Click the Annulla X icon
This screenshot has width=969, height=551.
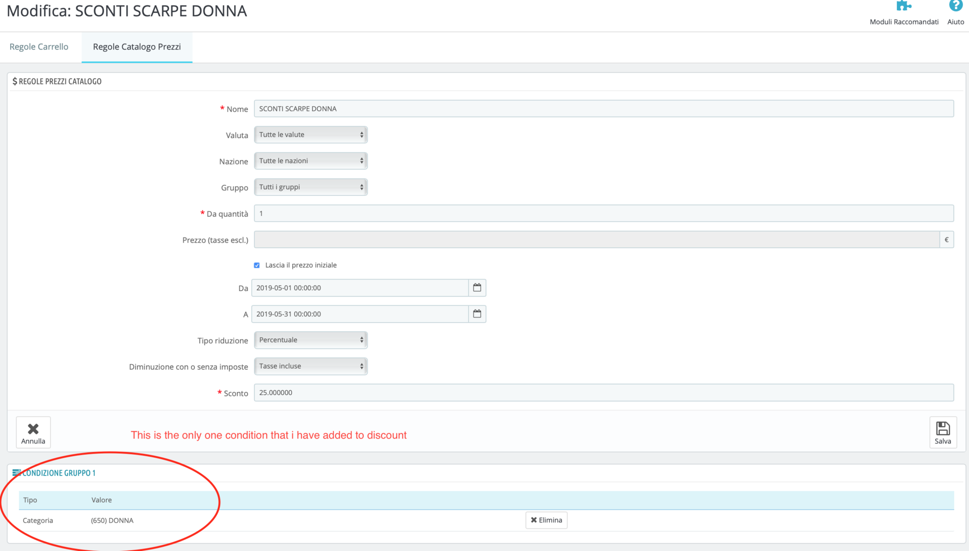pyautogui.click(x=33, y=429)
